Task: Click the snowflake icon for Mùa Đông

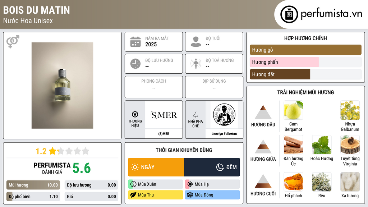Action: coord(190,195)
